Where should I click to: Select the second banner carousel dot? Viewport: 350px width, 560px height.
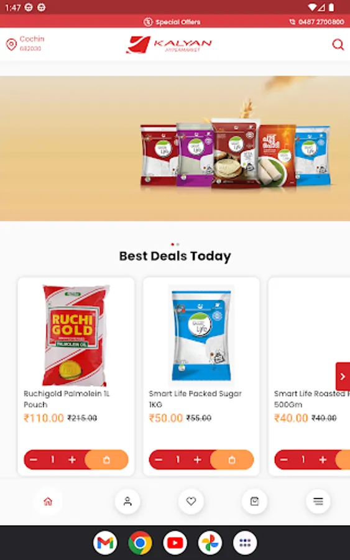click(178, 245)
